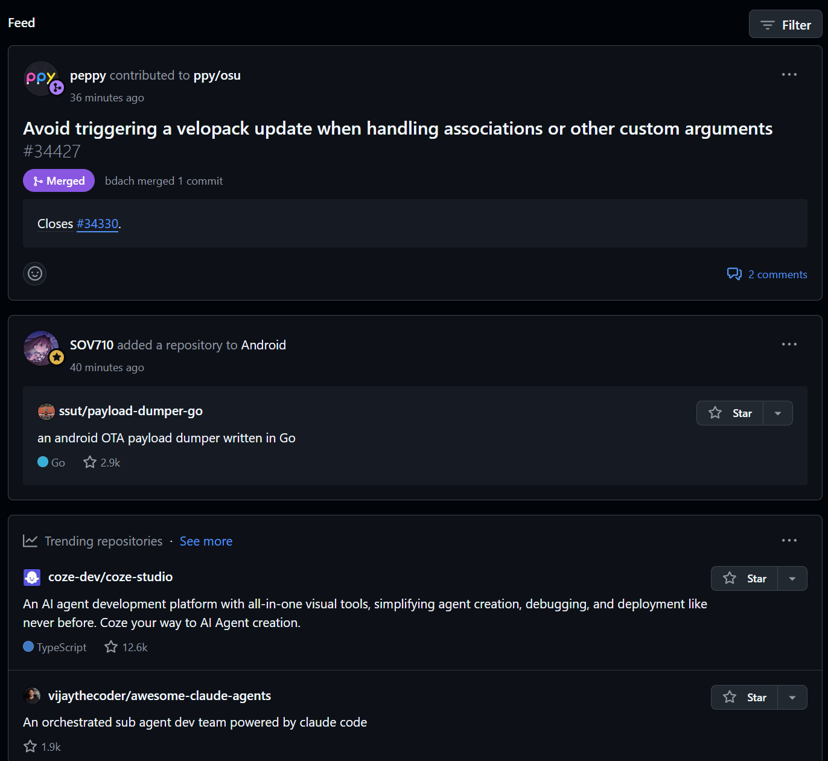Screen dimensions: 828x761
Task: Click the star count icon showing 2.9k
Action: pos(89,462)
